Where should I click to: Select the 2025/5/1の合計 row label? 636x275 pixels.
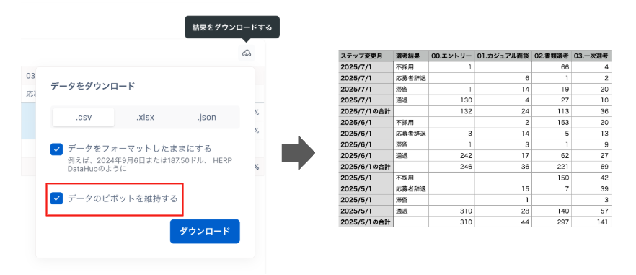tap(366, 222)
